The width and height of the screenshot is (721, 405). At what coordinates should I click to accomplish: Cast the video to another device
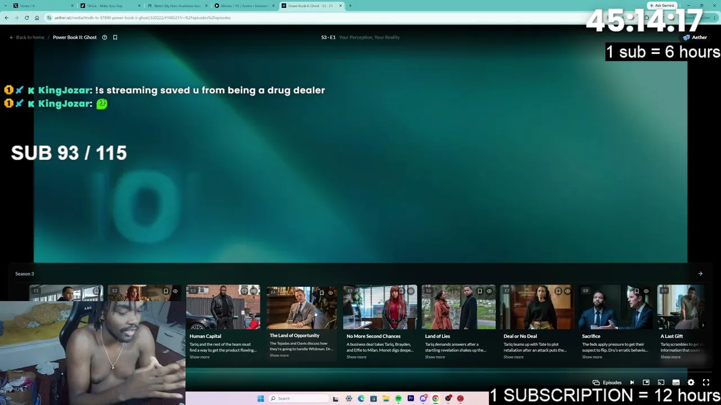click(661, 382)
